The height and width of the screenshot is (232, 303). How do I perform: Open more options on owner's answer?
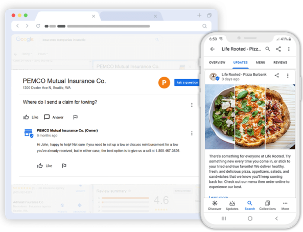pos(192,133)
